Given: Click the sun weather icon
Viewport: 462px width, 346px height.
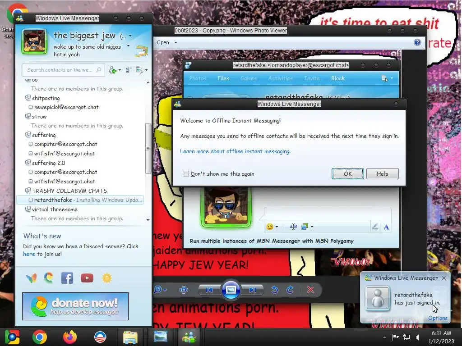Looking at the screenshot, I should point(107,278).
